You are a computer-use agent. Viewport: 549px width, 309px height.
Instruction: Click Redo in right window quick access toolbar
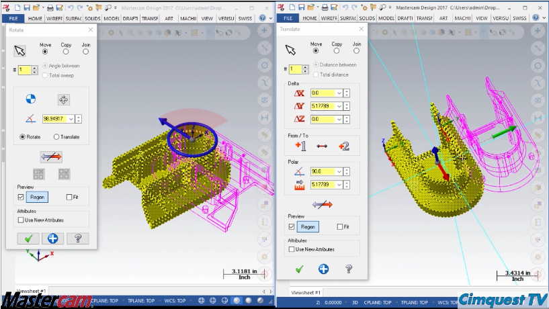tap(354, 7)
